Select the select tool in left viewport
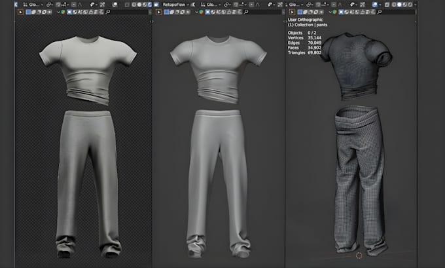The image size is (445, 268). pyautogui.click(x=20, y=12)
